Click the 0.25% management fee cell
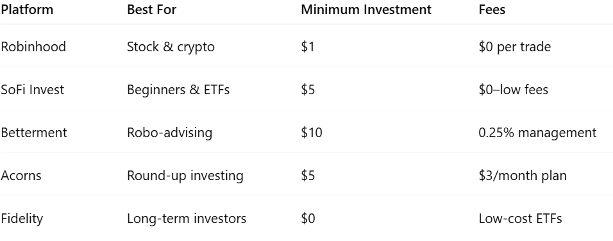613x241 pixels. coord(537,133)
